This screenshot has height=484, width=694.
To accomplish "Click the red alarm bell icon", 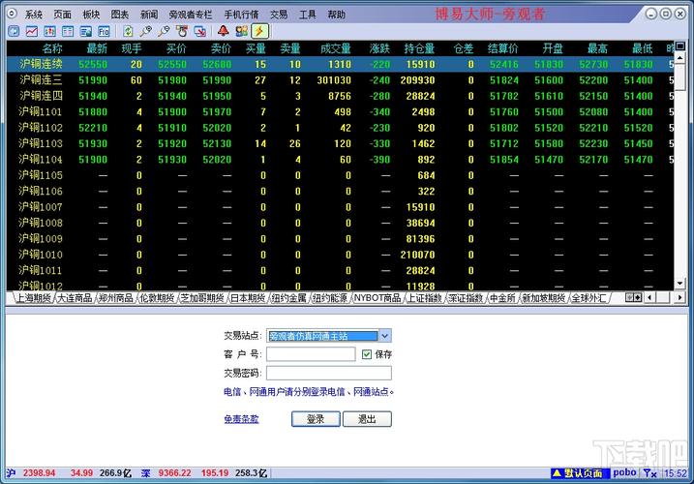I will tap(223, 31).
